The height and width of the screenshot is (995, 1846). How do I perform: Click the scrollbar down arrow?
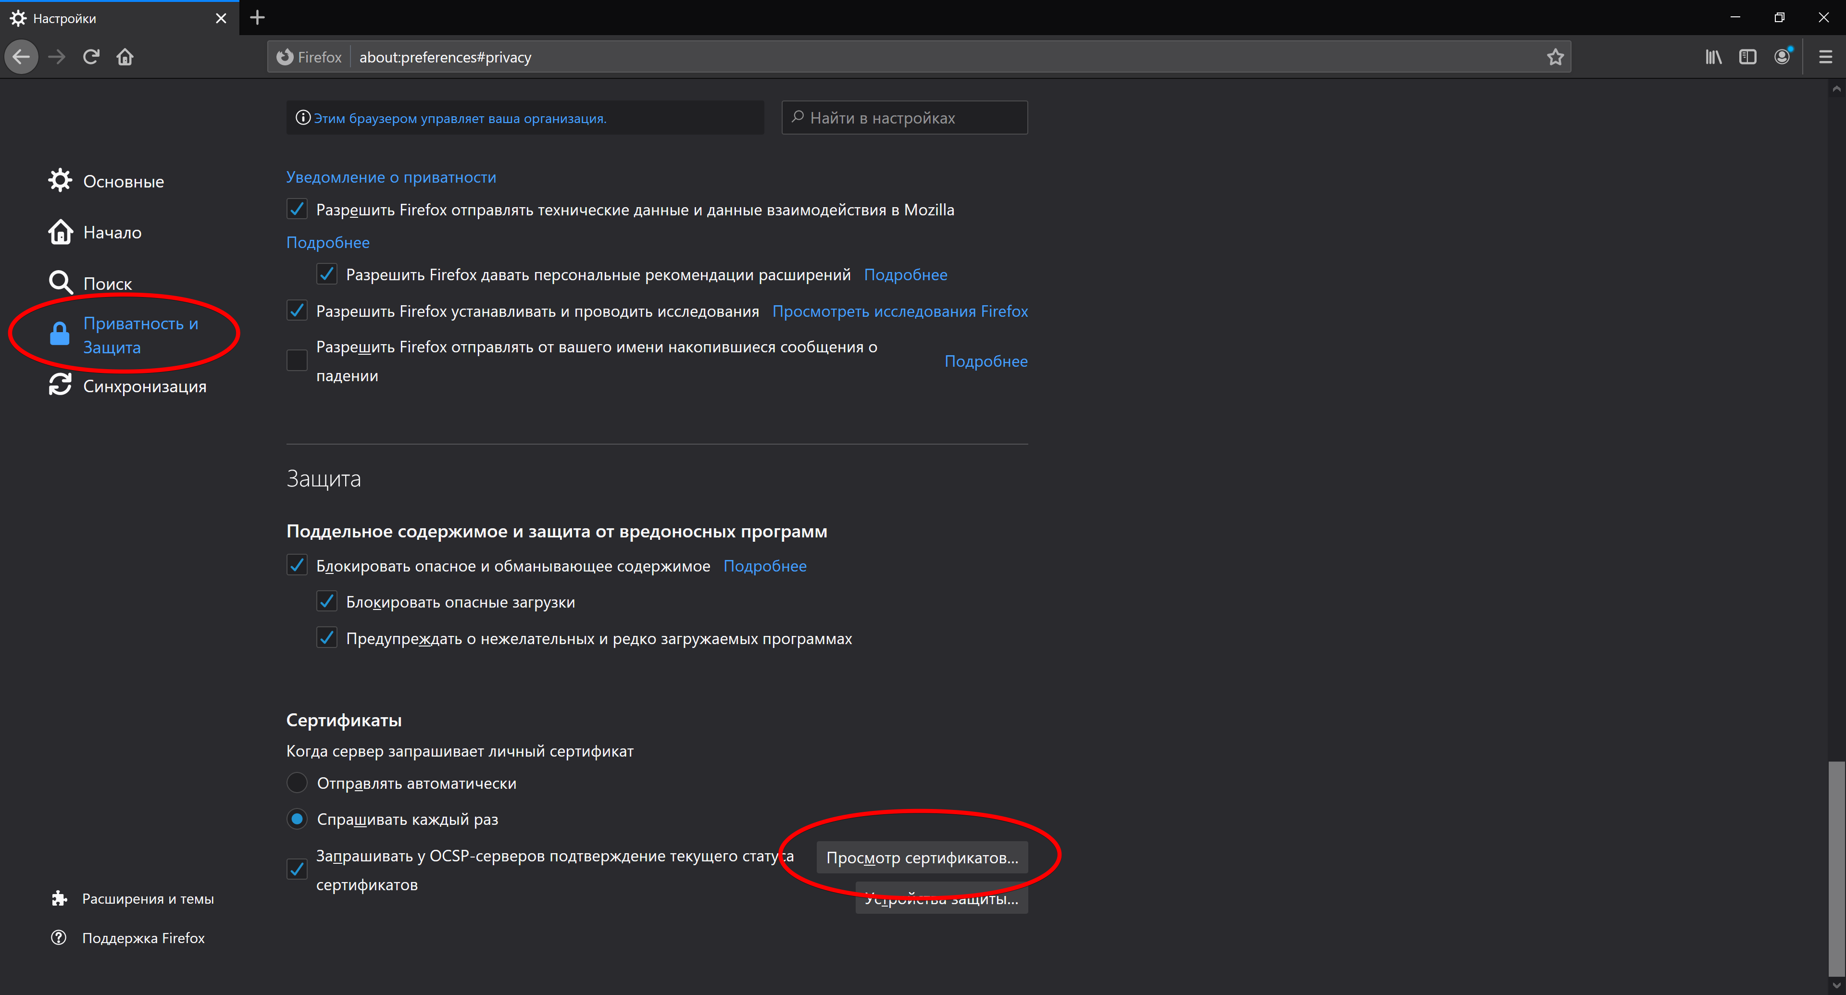tap(1836, 986)
